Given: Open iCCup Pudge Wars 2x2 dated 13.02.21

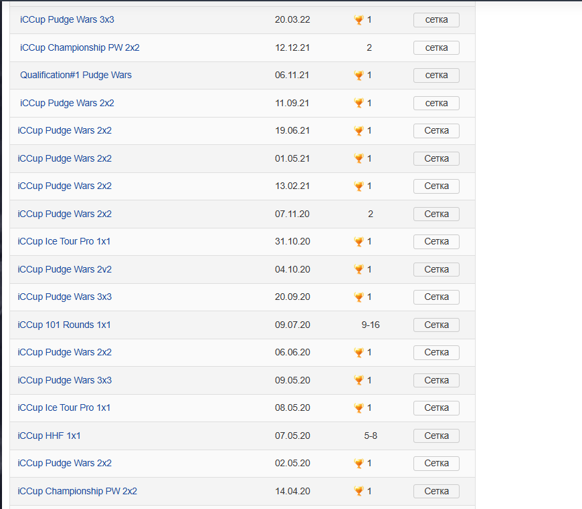Looking at the screenshot, I should 65,186.
